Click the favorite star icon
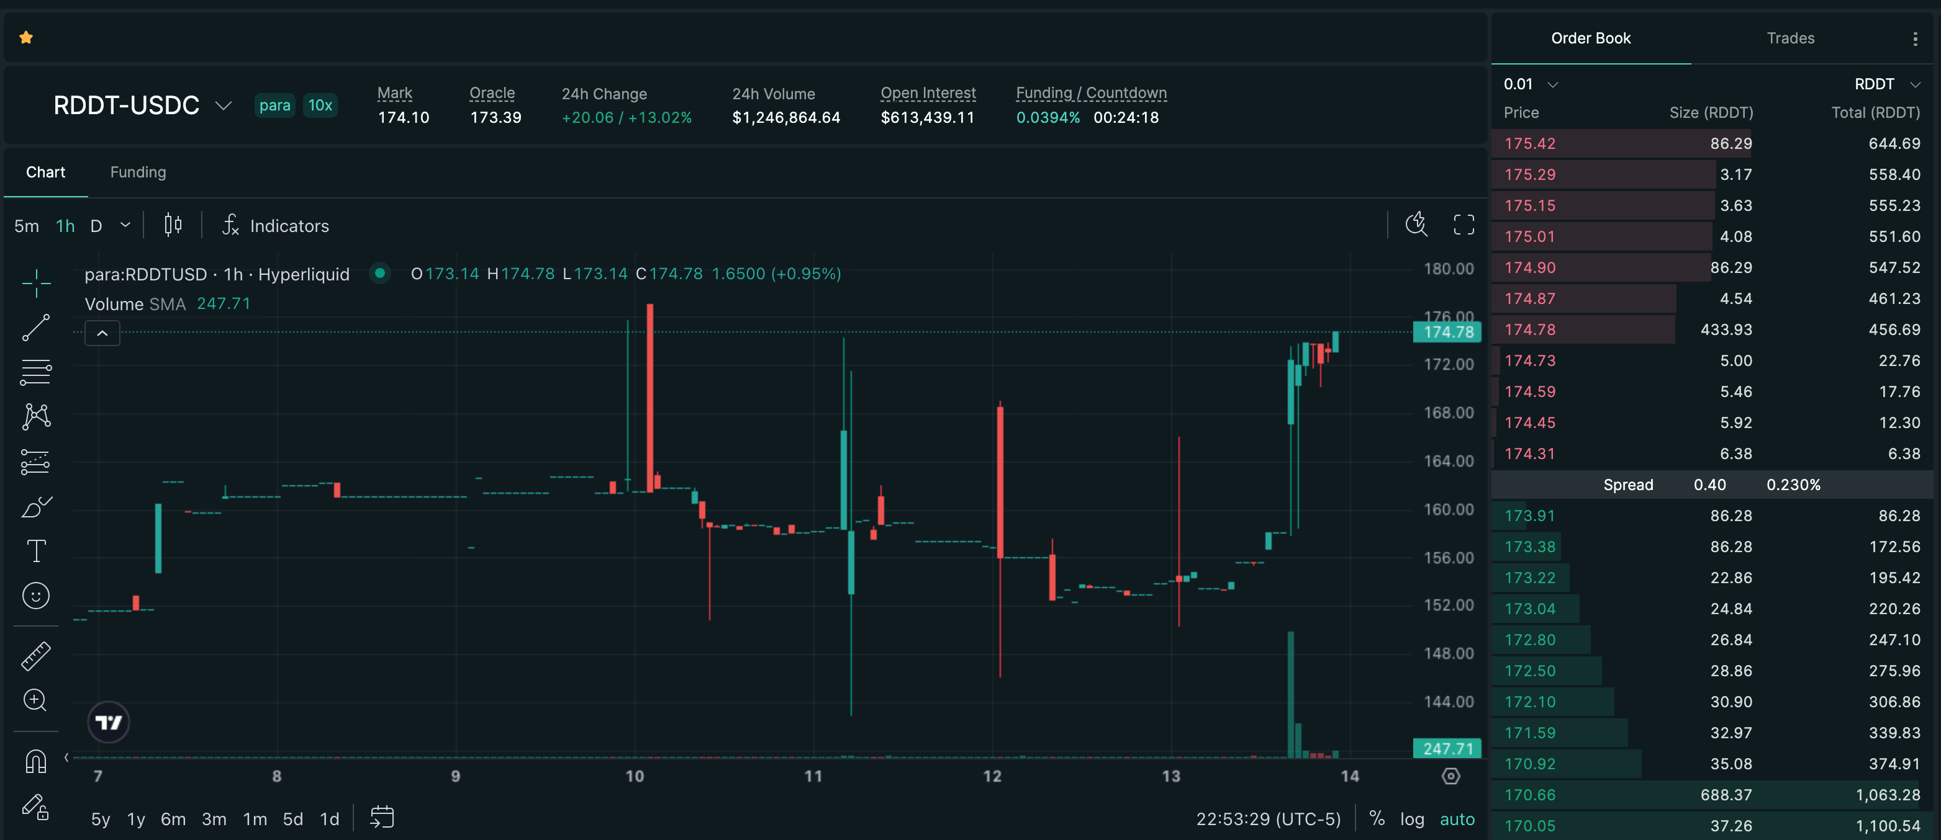Screen dimensions: 1941x840 tap(26, 38)
